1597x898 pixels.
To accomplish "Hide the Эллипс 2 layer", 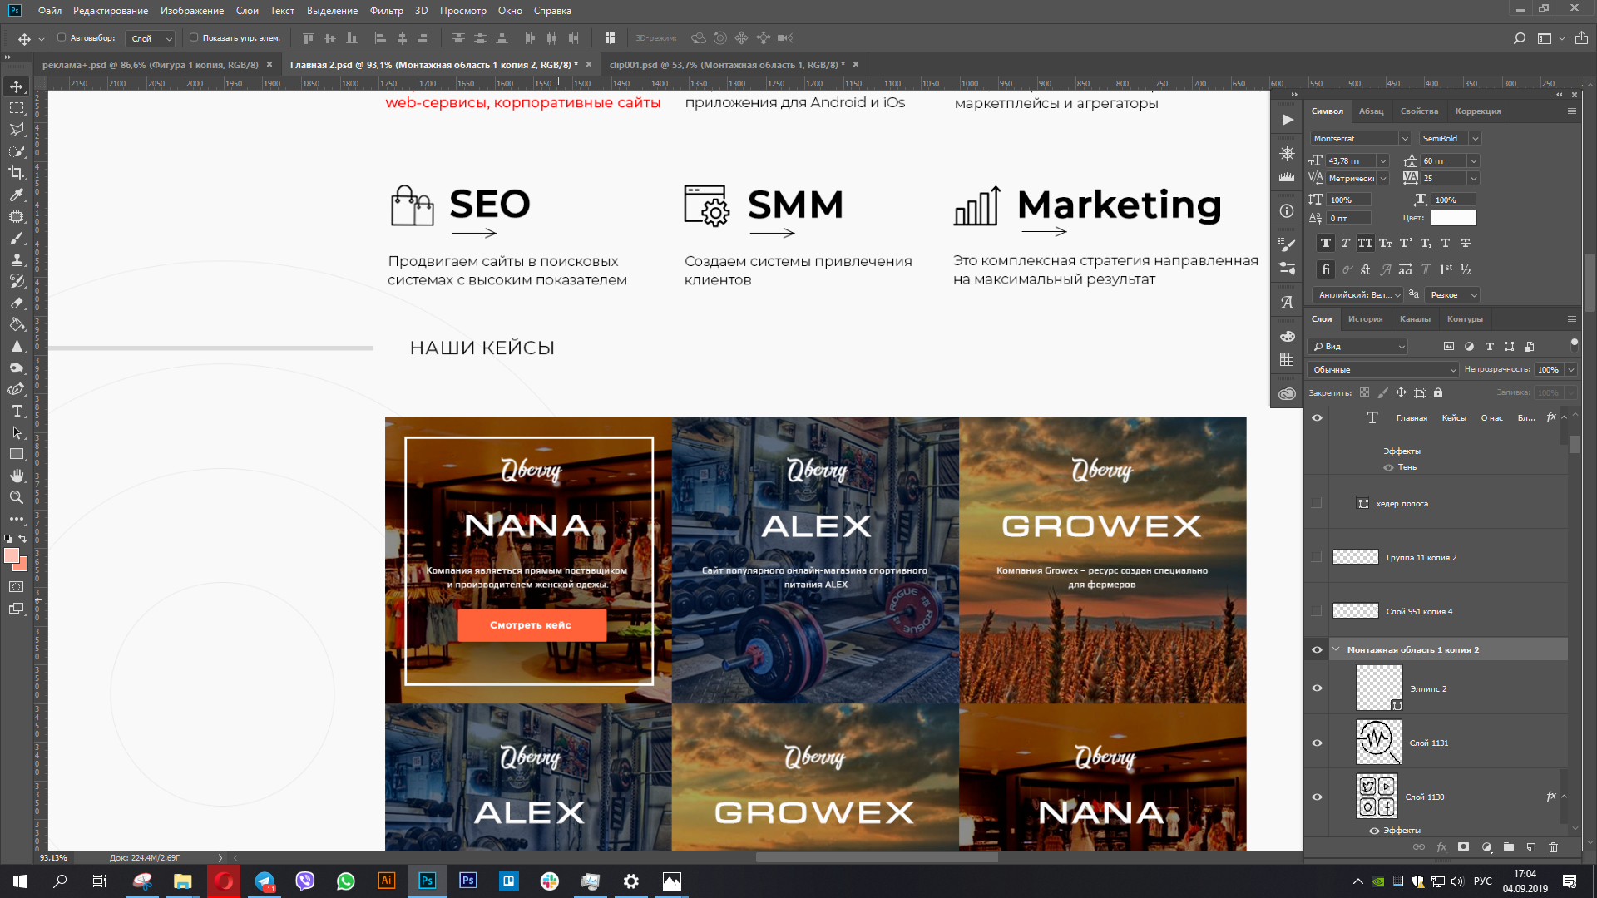I will [1317, 688].
